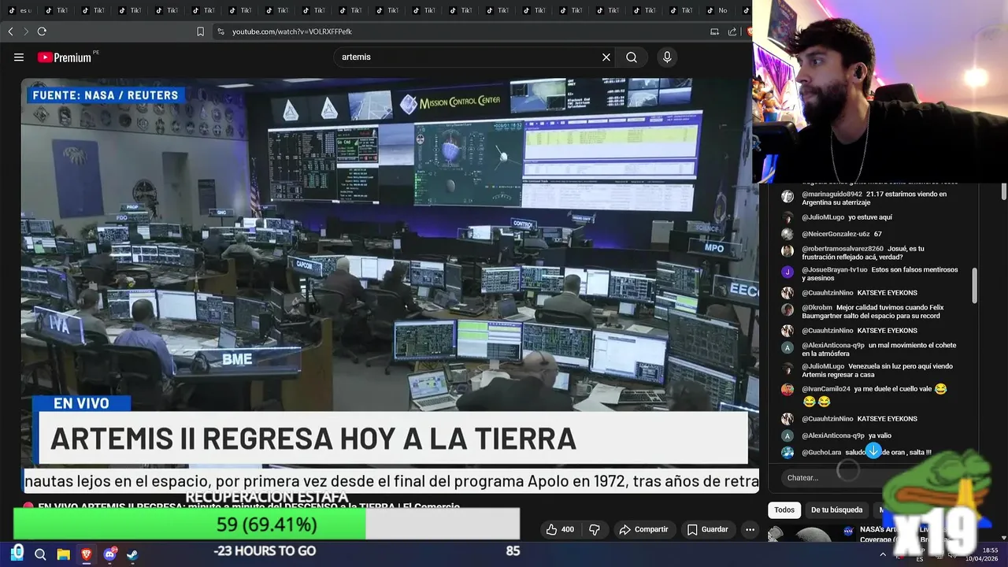Viewport: 1008px width, 567px height.
Task: Run search with the magnifier button
Action: [632, 57]
